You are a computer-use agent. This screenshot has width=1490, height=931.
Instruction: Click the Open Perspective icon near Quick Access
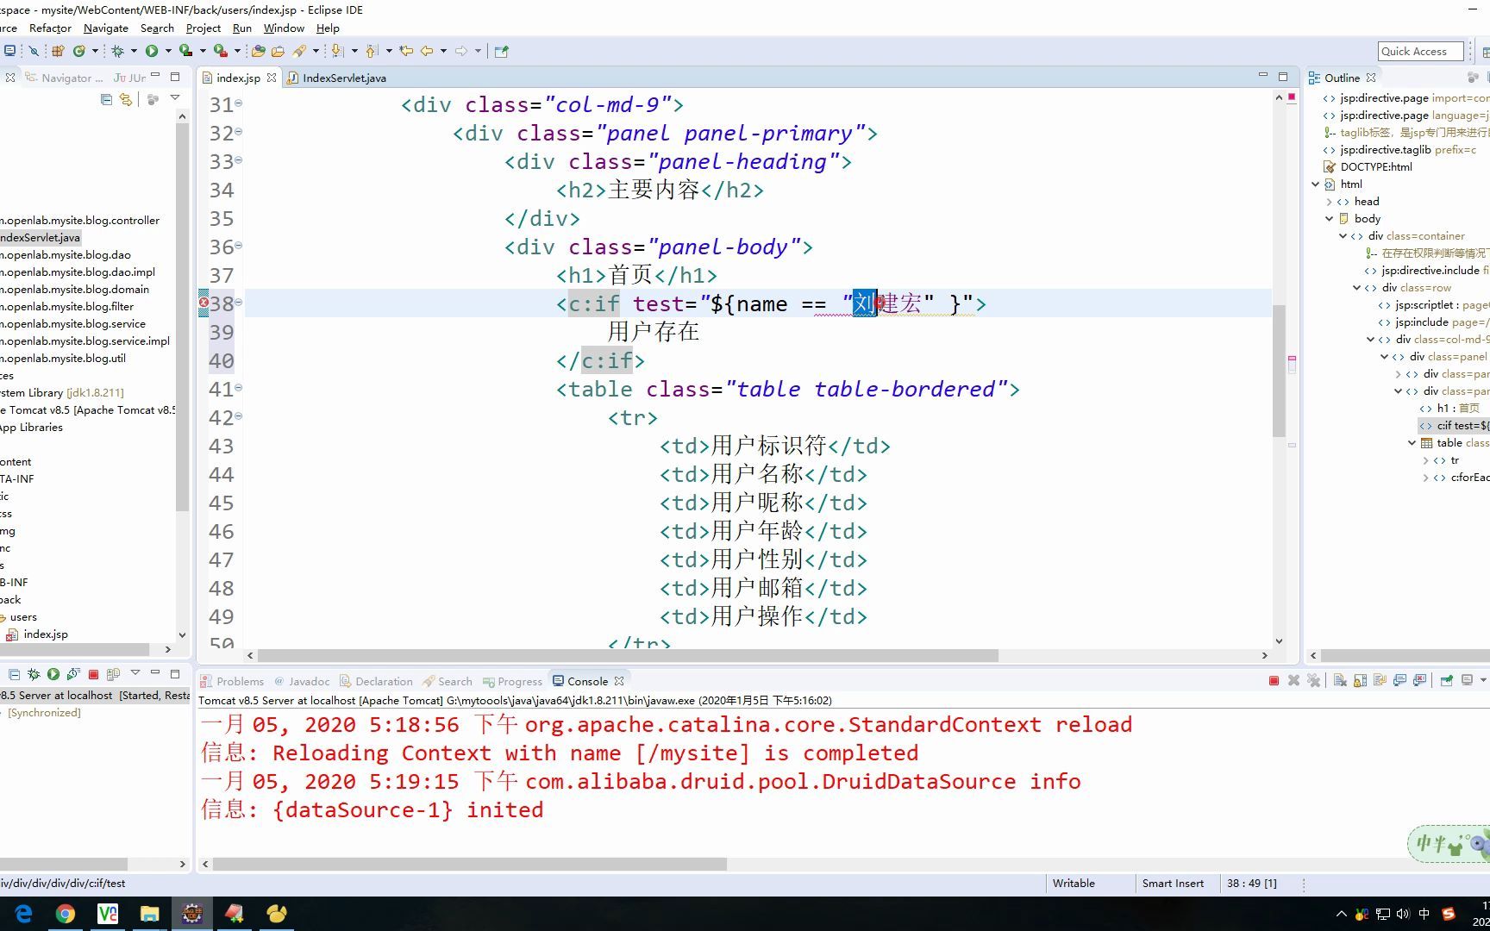pos(1485,53)
